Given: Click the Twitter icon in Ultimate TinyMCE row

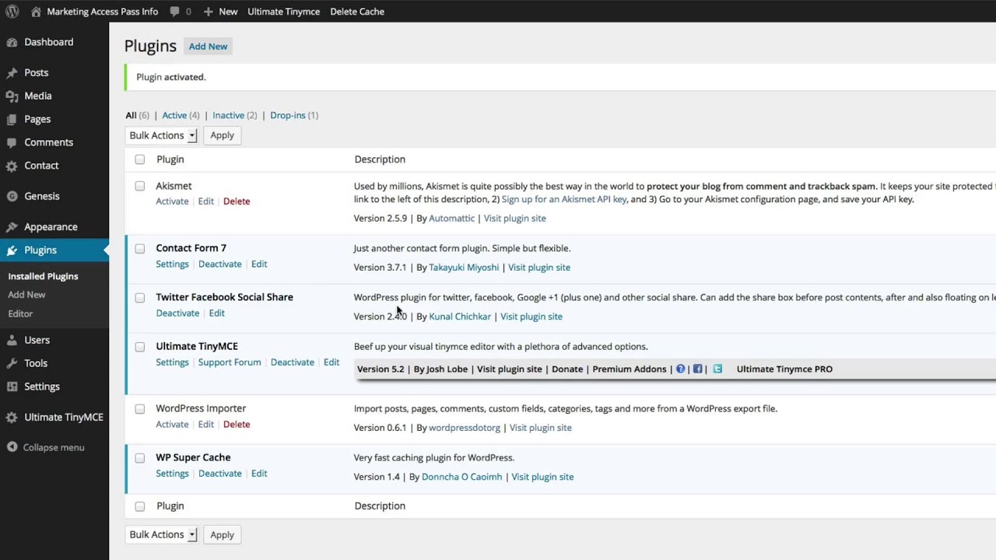Looking at the screenshot, I should point(717,369).
